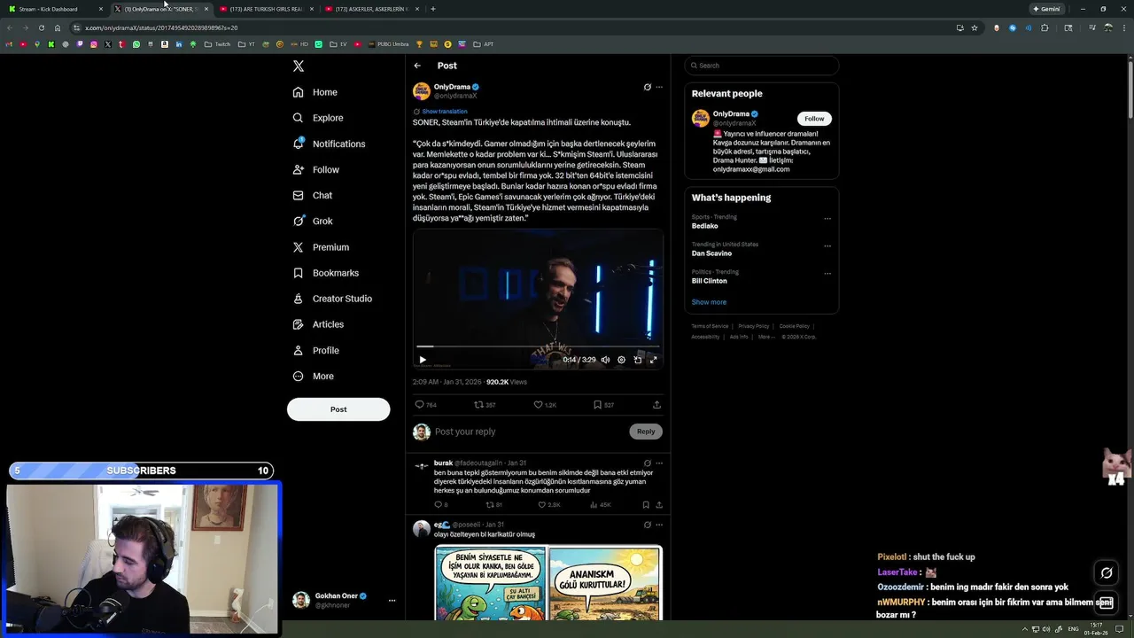Screen dimensions: 1134x638
Task: Click Show more under What's happening
Action: [x=709, y=302]
